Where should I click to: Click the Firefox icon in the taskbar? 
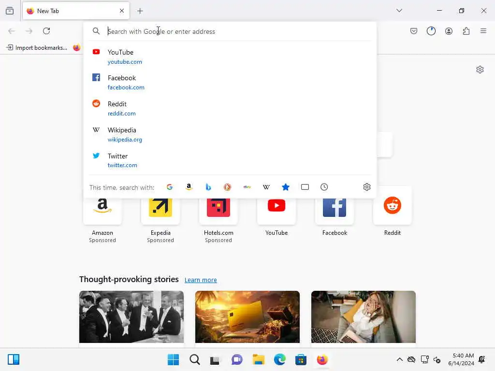(322, 359)
